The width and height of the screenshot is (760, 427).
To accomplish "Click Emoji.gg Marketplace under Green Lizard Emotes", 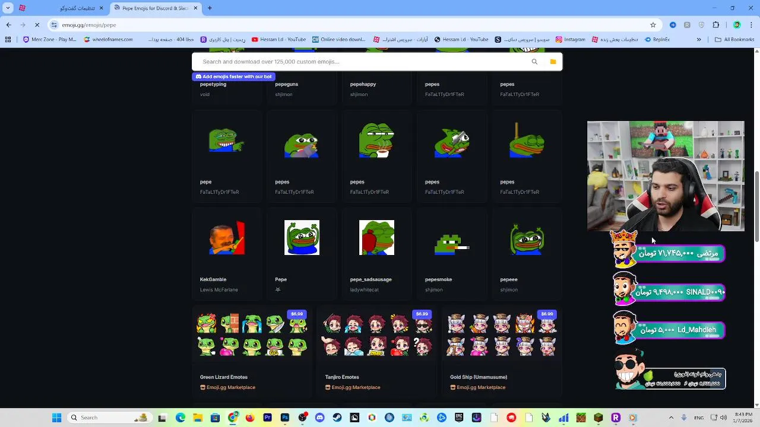I will tap(228, 387).
